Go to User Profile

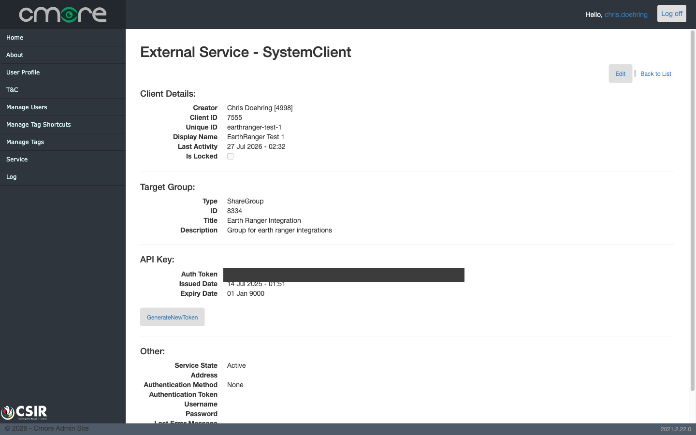tap(63, 72)
